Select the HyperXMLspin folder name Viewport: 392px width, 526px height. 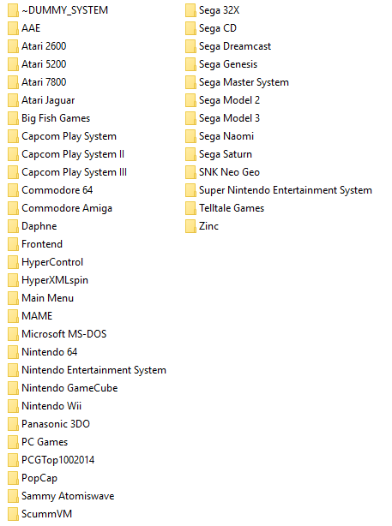[55, 280]
